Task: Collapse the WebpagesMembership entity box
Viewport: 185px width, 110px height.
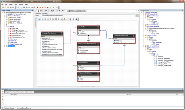Action: tap(61, 34)
